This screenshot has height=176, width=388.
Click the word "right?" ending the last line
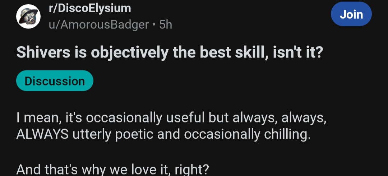coord(191,168)
